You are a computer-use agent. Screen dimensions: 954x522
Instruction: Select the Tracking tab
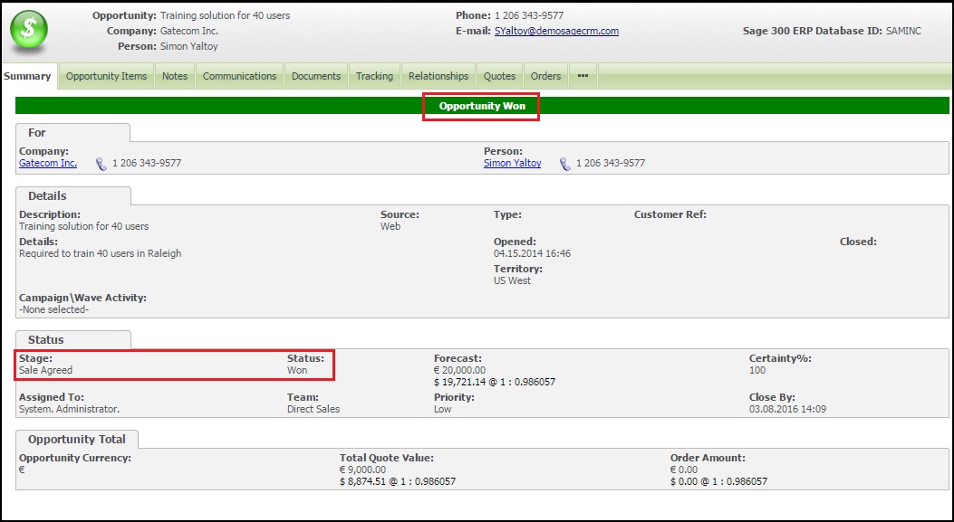[x=374, y=76]
